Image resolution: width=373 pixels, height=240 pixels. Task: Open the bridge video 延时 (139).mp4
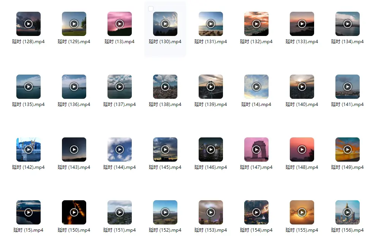coord(211,87)
